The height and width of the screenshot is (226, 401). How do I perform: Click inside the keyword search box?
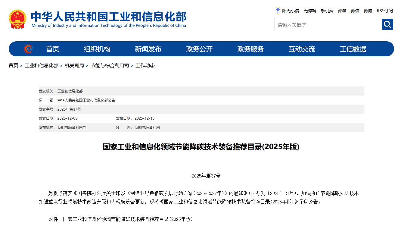[325, 24]
